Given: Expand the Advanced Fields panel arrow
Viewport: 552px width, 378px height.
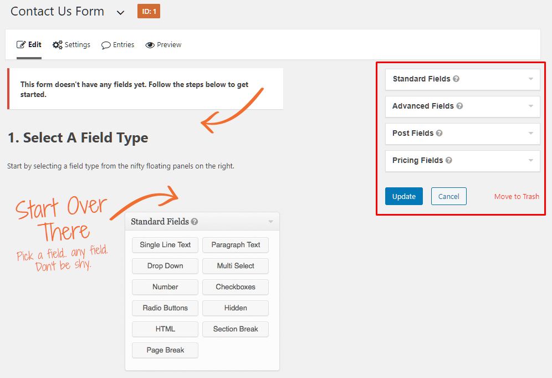Looking at the screenshot, I should pyautogui.click(x=530, y=106).
